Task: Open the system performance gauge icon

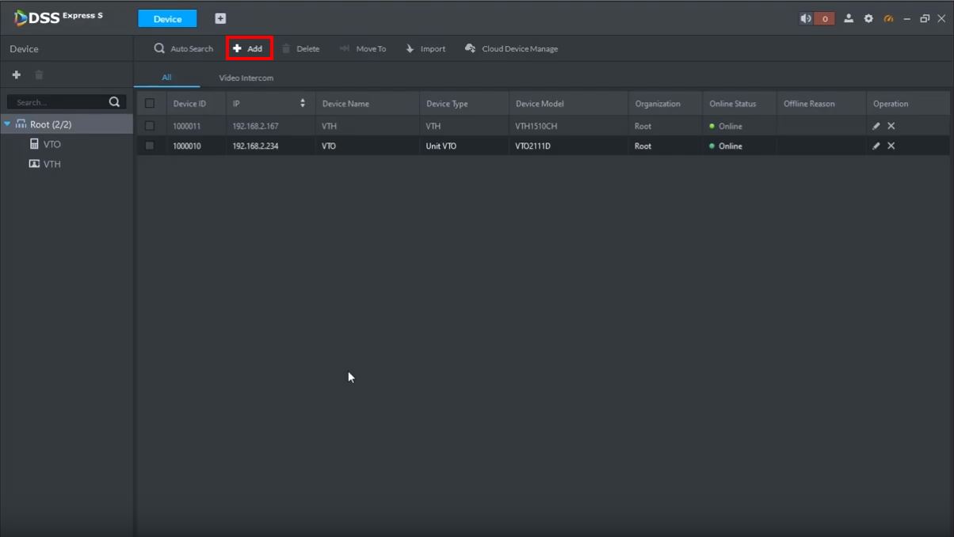Action: pos(888,18)
